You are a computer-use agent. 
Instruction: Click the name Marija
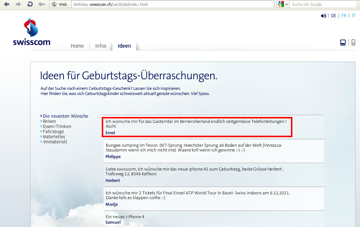[111, 204]
